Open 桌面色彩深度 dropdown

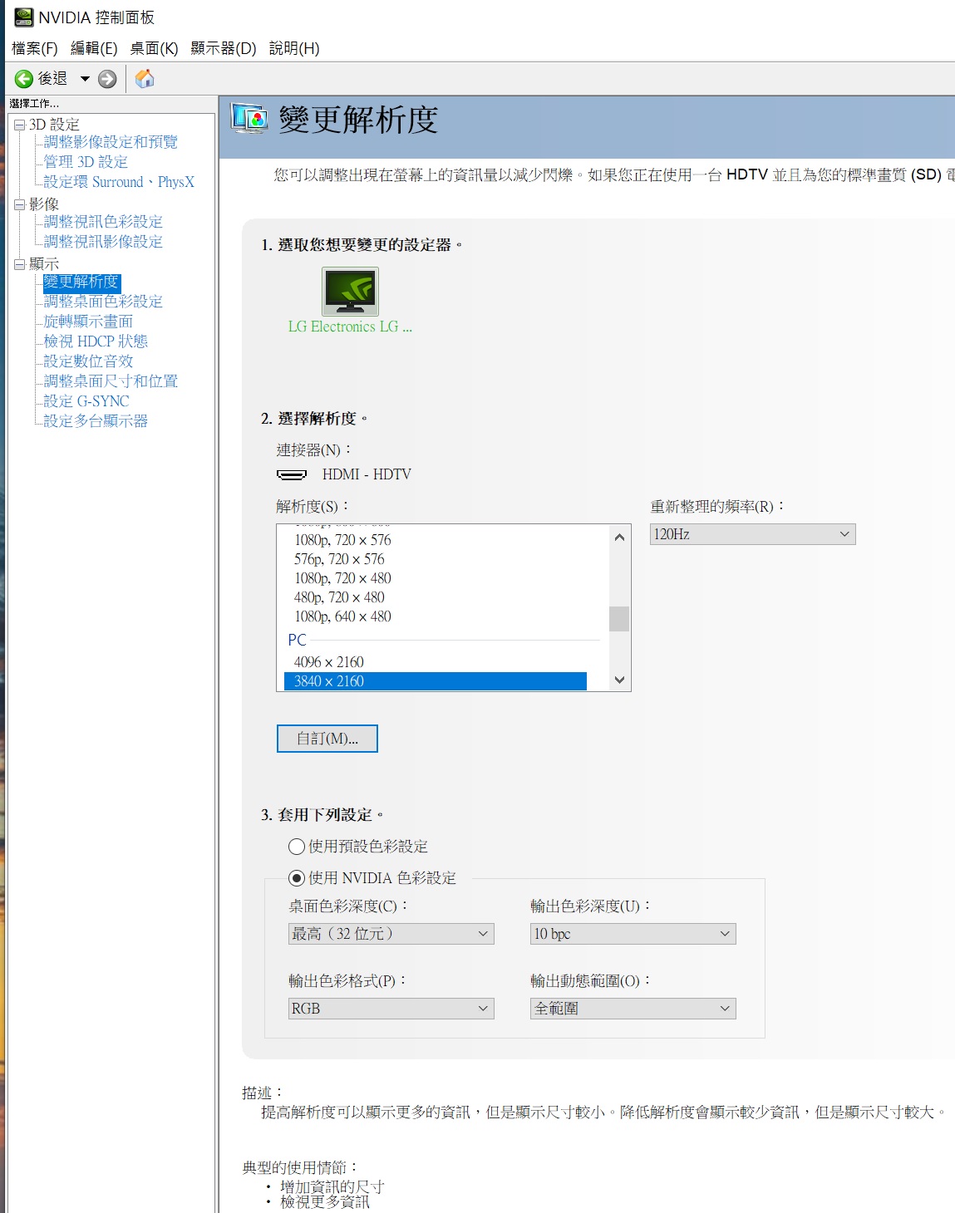point(391,934)
